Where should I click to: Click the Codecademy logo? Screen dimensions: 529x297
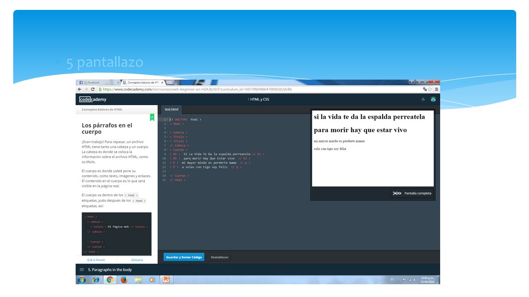pyautogui.click(x=93, y=99)
